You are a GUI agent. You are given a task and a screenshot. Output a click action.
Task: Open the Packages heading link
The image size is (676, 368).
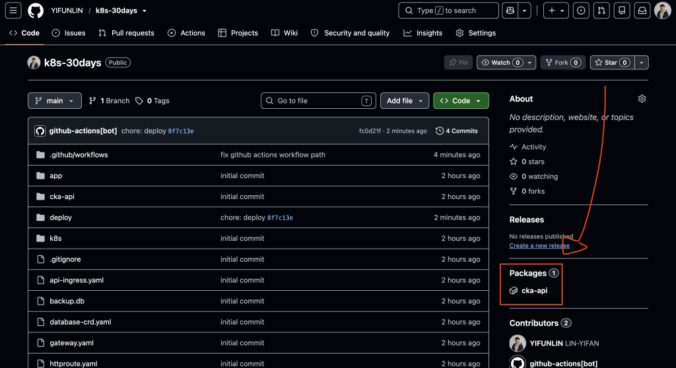coord(527,273)
